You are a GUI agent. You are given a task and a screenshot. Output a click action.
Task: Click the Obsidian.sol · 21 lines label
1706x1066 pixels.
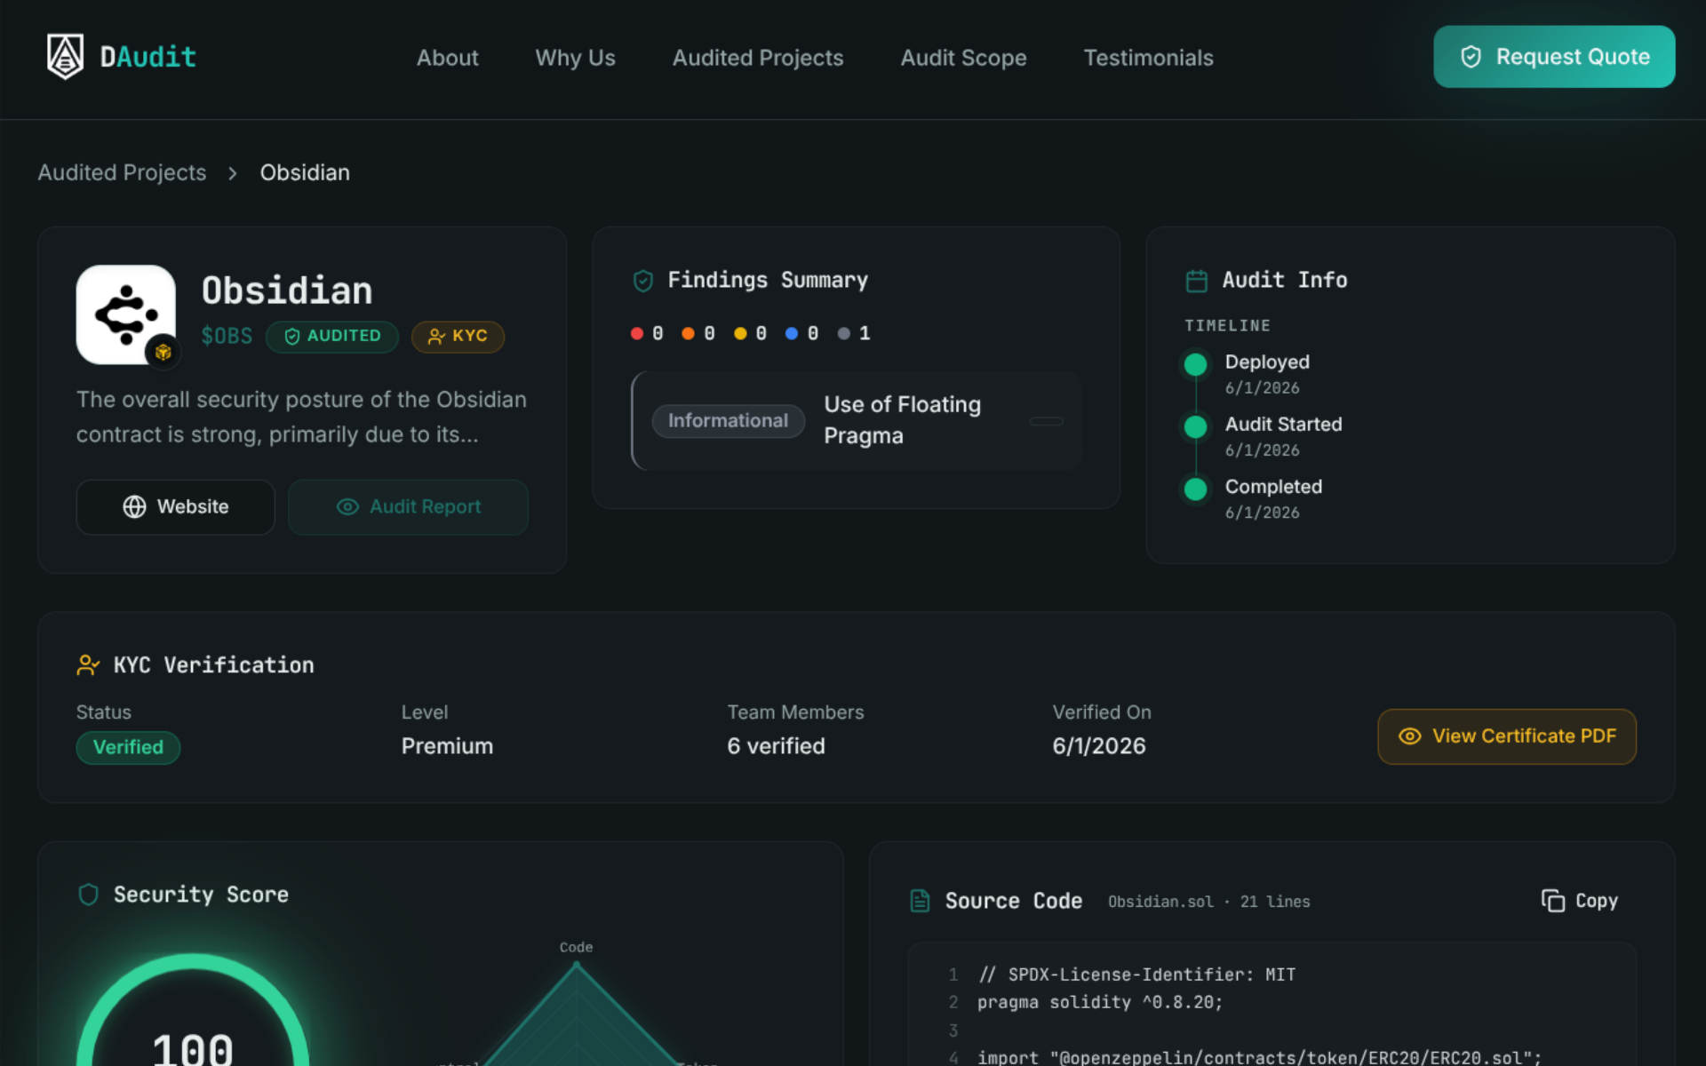tap(1208, 902)
